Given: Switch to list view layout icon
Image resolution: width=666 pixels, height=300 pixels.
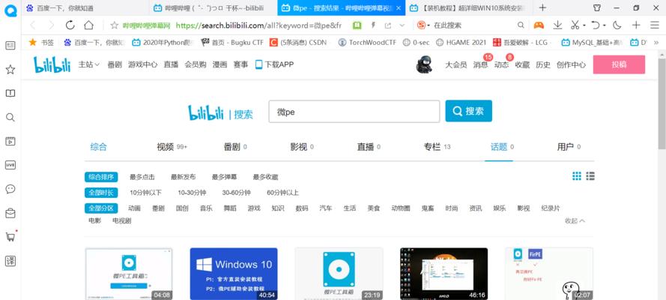Looking at the screenshot, I should pos(590,176).
